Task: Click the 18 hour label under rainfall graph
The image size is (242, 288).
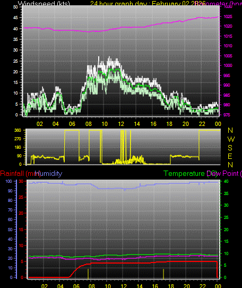Action: click(171, 286)
